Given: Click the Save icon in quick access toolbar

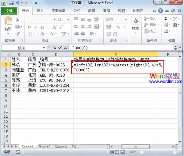Looking at the screenshot, I should pos(12,3).
